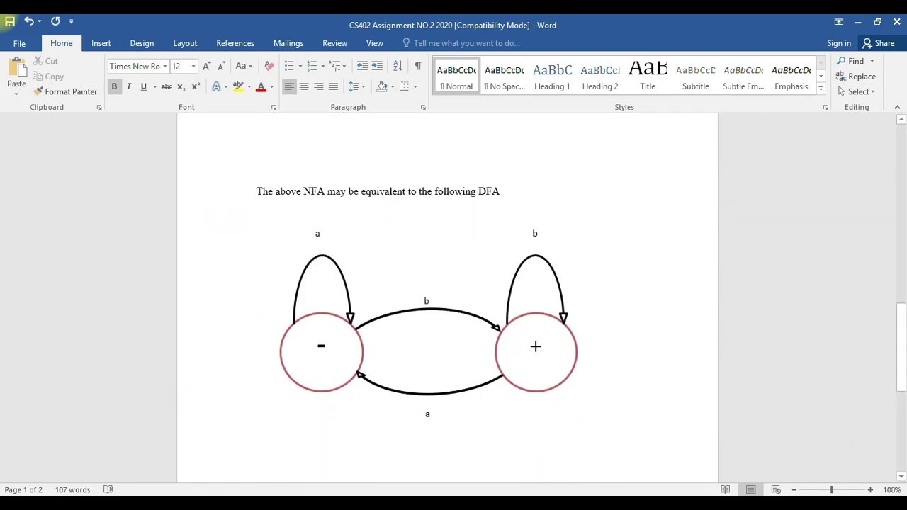
Task: Open the File tab
Action: (x=19, y=43)
